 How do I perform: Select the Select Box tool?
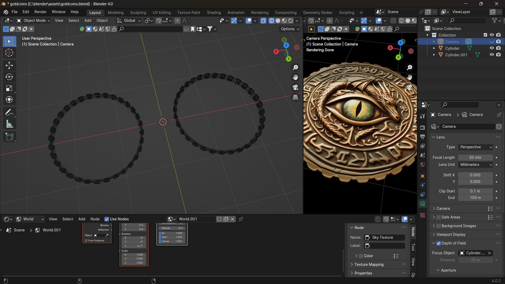(9, 41)
